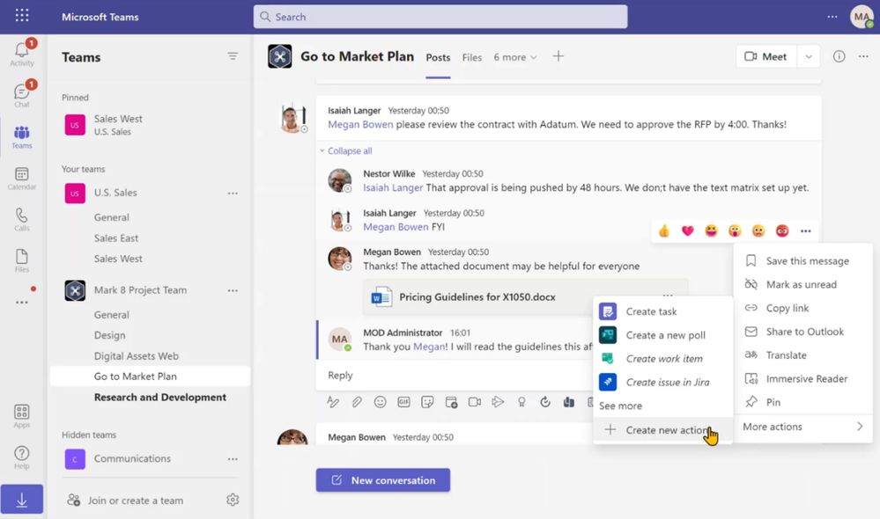Image resolution: width=880 pixels, height=519 pixels.
Task: Open Chat in the left rail
Action: pyautogui.click(x=22, y=95)
